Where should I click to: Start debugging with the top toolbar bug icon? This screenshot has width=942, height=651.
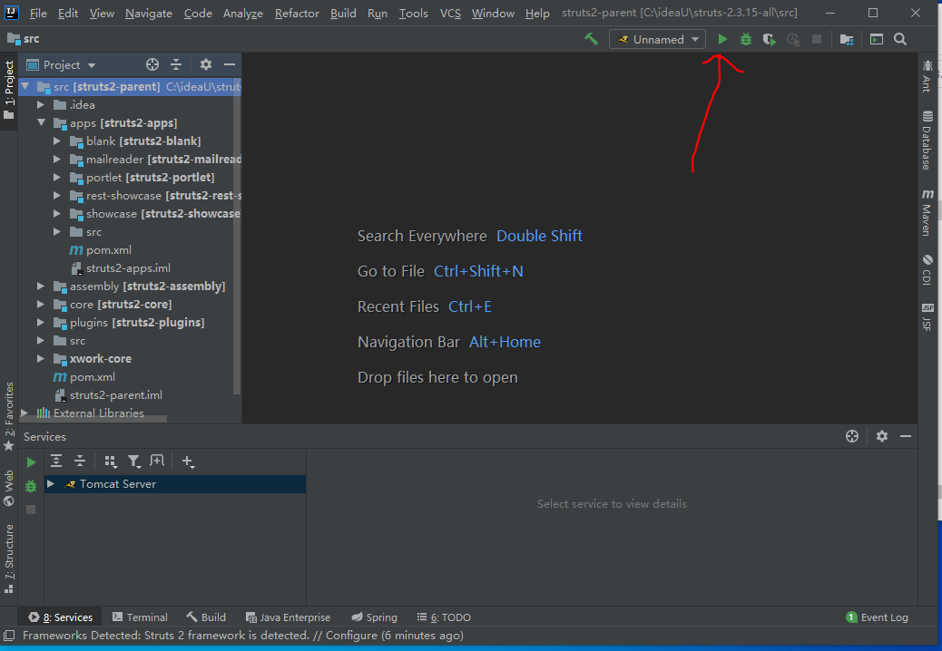click(746, 39)
